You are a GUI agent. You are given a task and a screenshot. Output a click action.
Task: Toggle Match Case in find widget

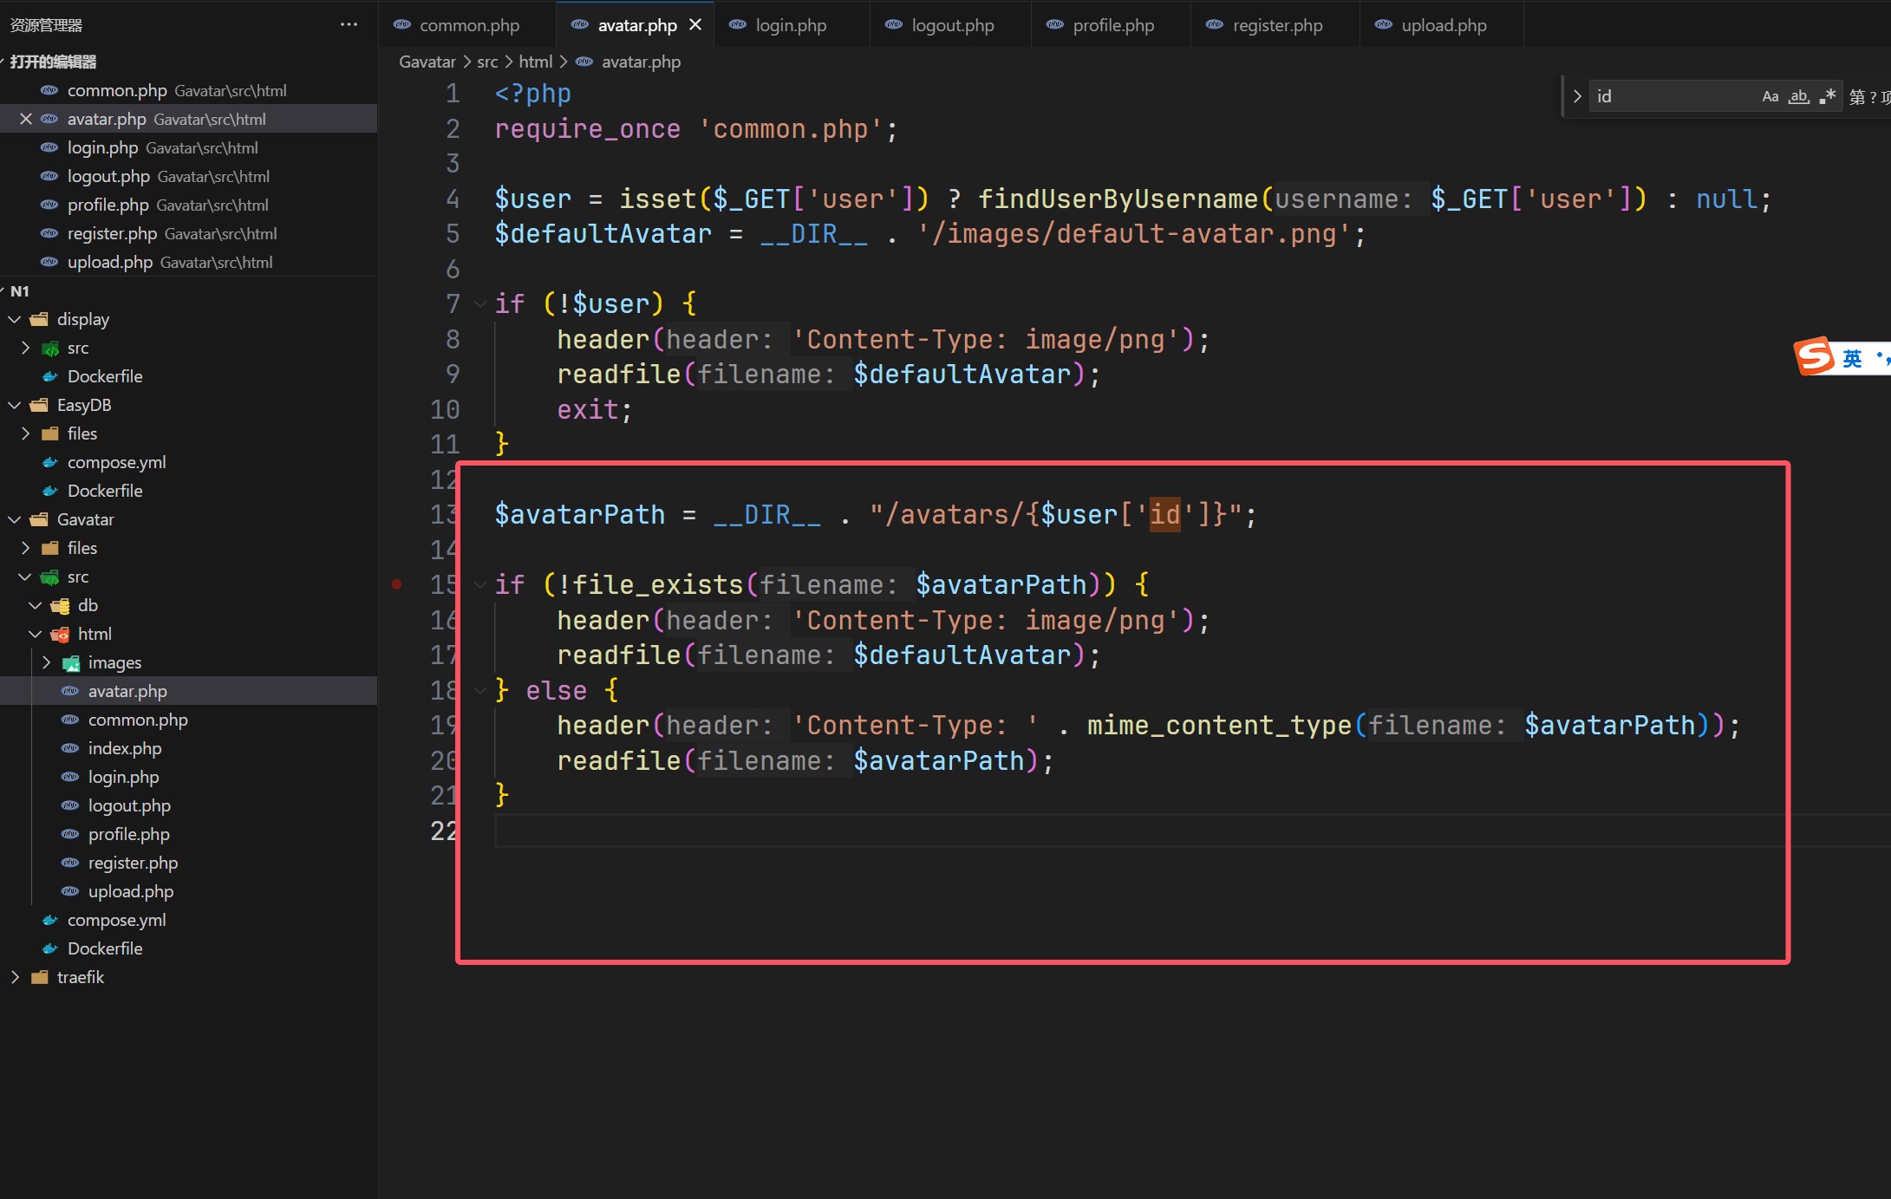pyautogui.click(x=1770, y=96)
